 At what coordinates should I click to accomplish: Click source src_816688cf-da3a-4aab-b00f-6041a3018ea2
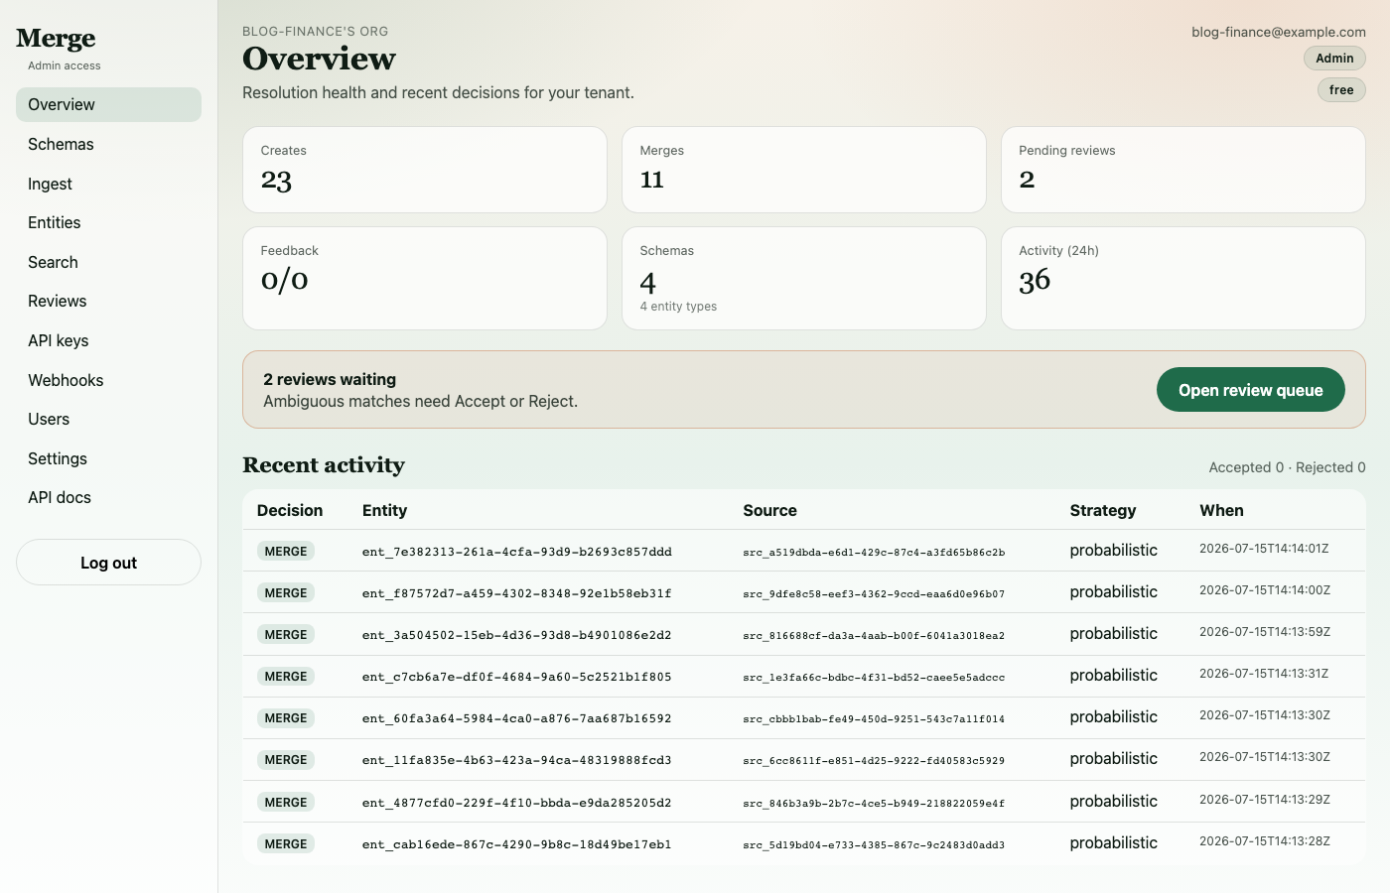point(874,636)
